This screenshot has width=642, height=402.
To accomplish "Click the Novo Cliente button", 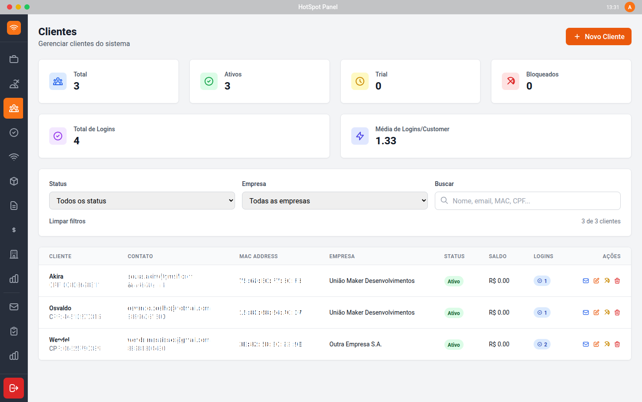I will [x=598, y=37].
